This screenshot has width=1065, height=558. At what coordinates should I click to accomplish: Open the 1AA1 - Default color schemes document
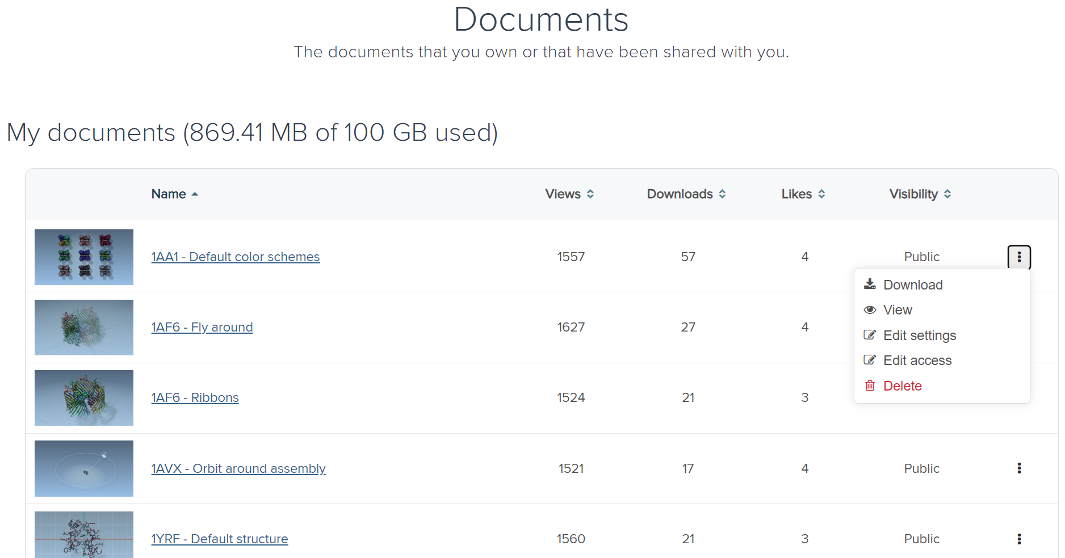point(235,257)
